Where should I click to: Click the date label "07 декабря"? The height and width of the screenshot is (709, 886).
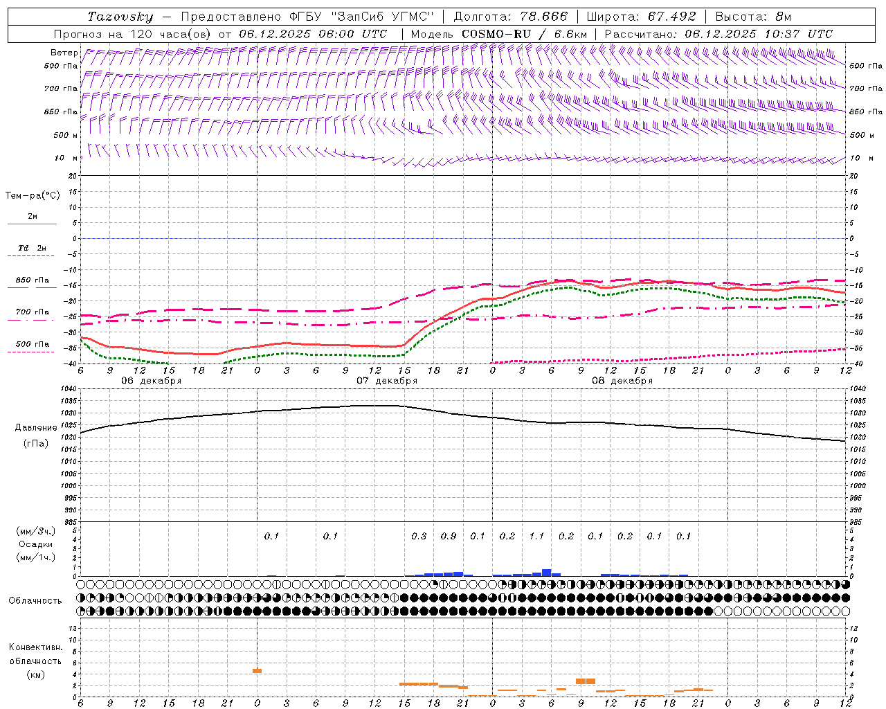click(387, 381)
